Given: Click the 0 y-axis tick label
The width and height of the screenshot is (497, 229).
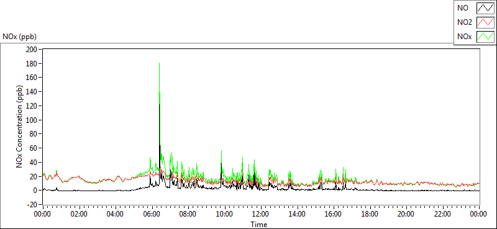Looking at the screenshot, I should 35,191.
